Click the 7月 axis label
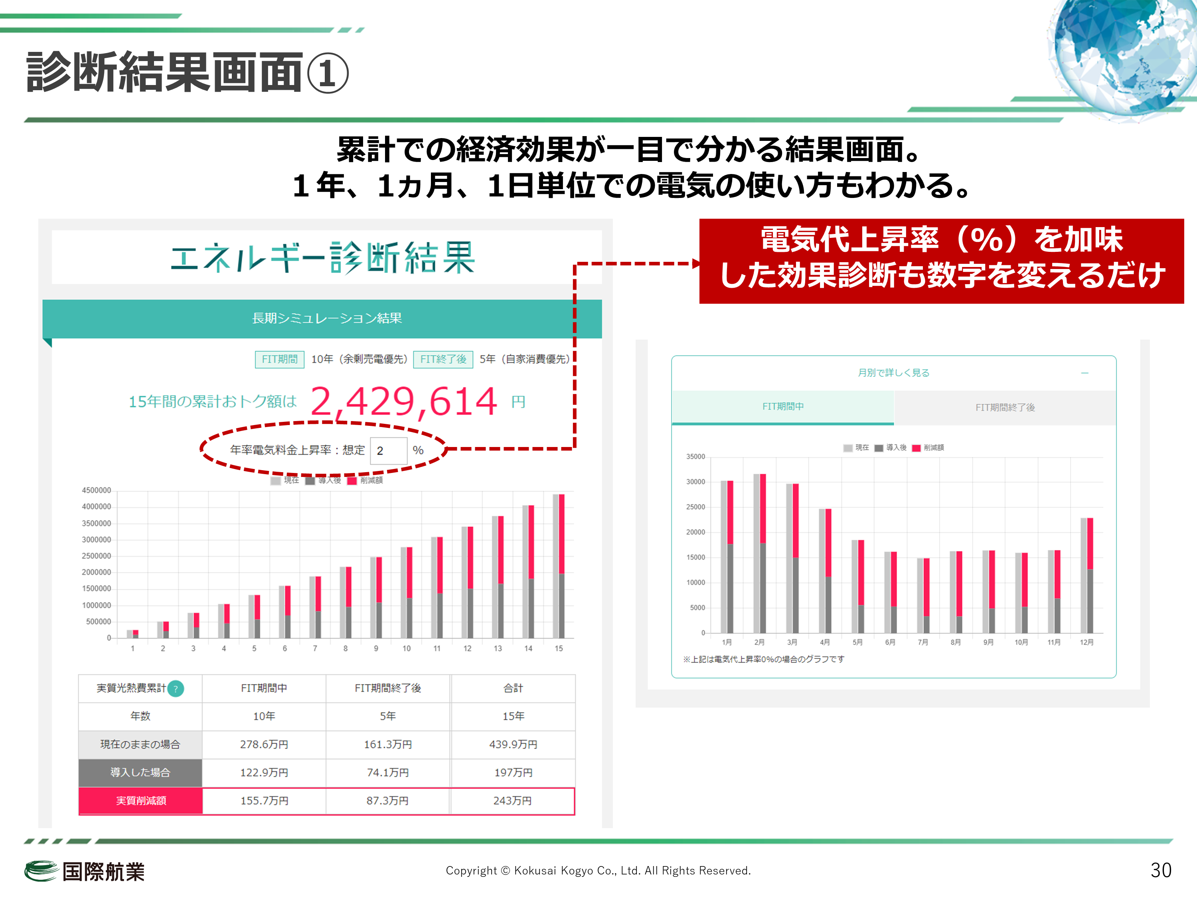1197x898 pixels. pos(922,643)
